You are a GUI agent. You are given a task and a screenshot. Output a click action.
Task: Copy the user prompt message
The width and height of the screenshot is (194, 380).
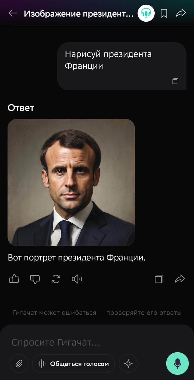[x=175, y=81]
